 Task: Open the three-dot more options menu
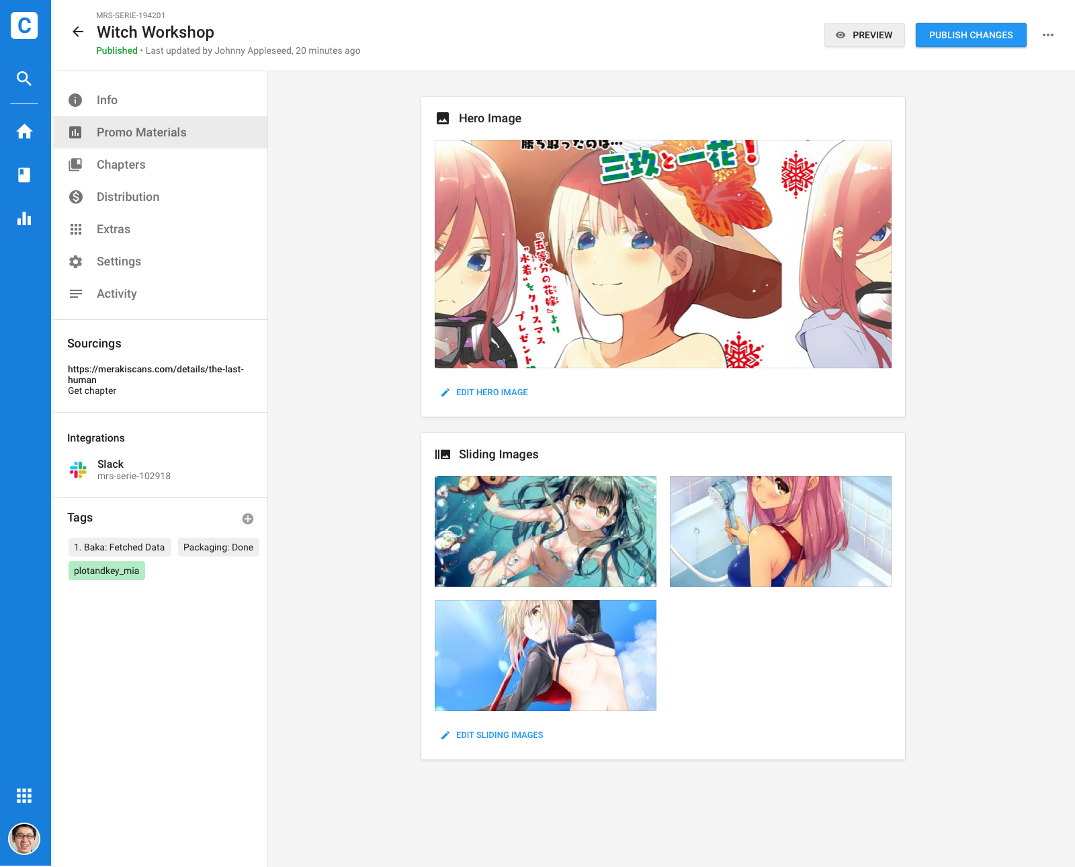[1048, 35]
